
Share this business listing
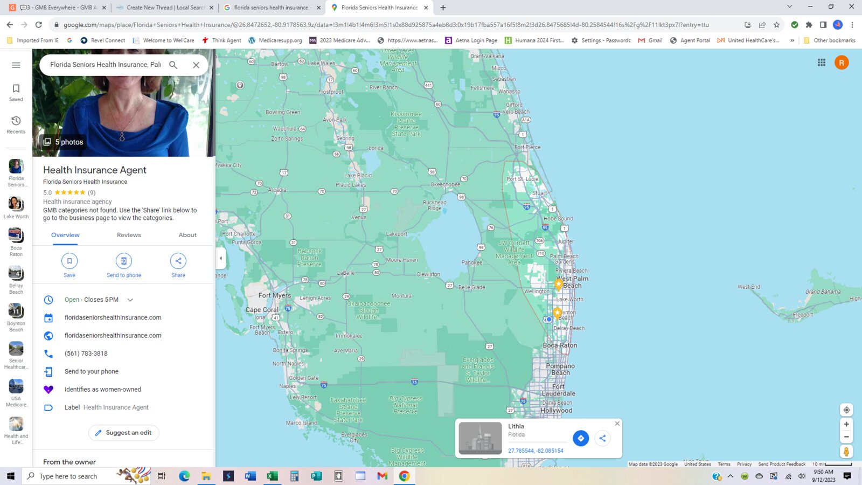coord(178,261)
